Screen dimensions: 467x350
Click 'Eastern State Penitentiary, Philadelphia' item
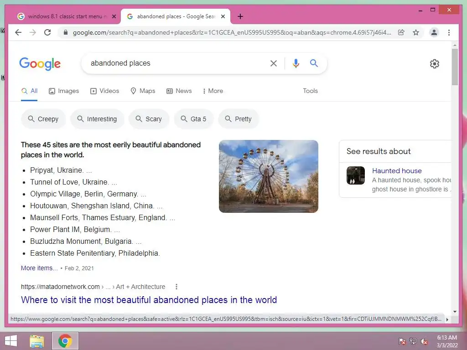(x=95, y=253)
